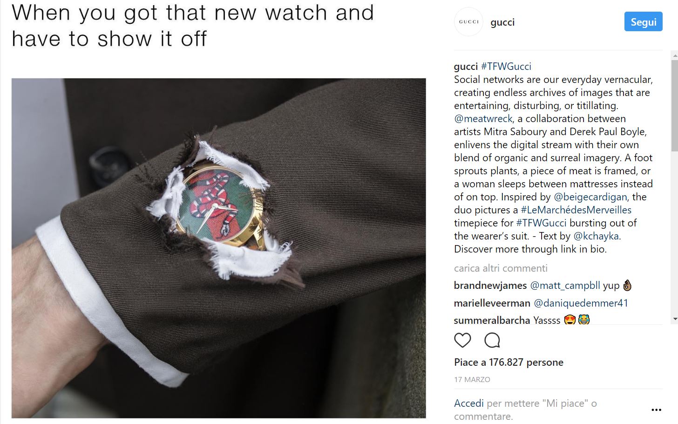Open the #TFWGucci hashtag at caption start
678x424 pixels.
tap(506, 66)
